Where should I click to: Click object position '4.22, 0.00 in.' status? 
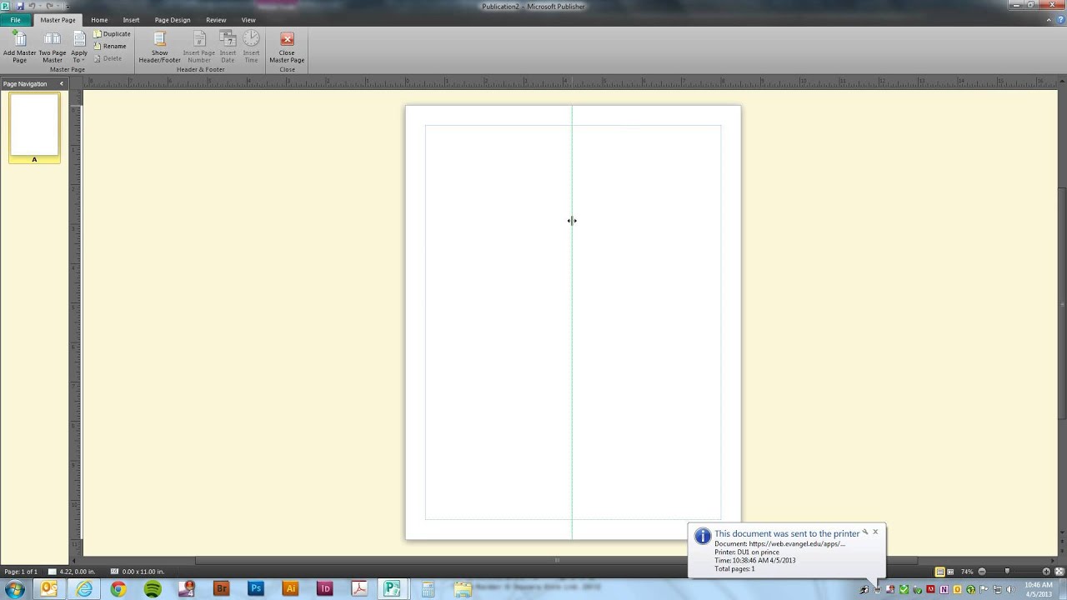[x=73, y=572]
